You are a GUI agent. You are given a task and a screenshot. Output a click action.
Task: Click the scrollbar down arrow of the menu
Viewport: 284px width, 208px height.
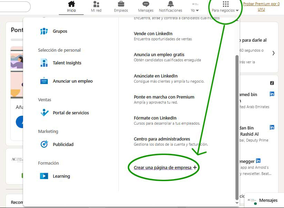[x=237, y=203]
